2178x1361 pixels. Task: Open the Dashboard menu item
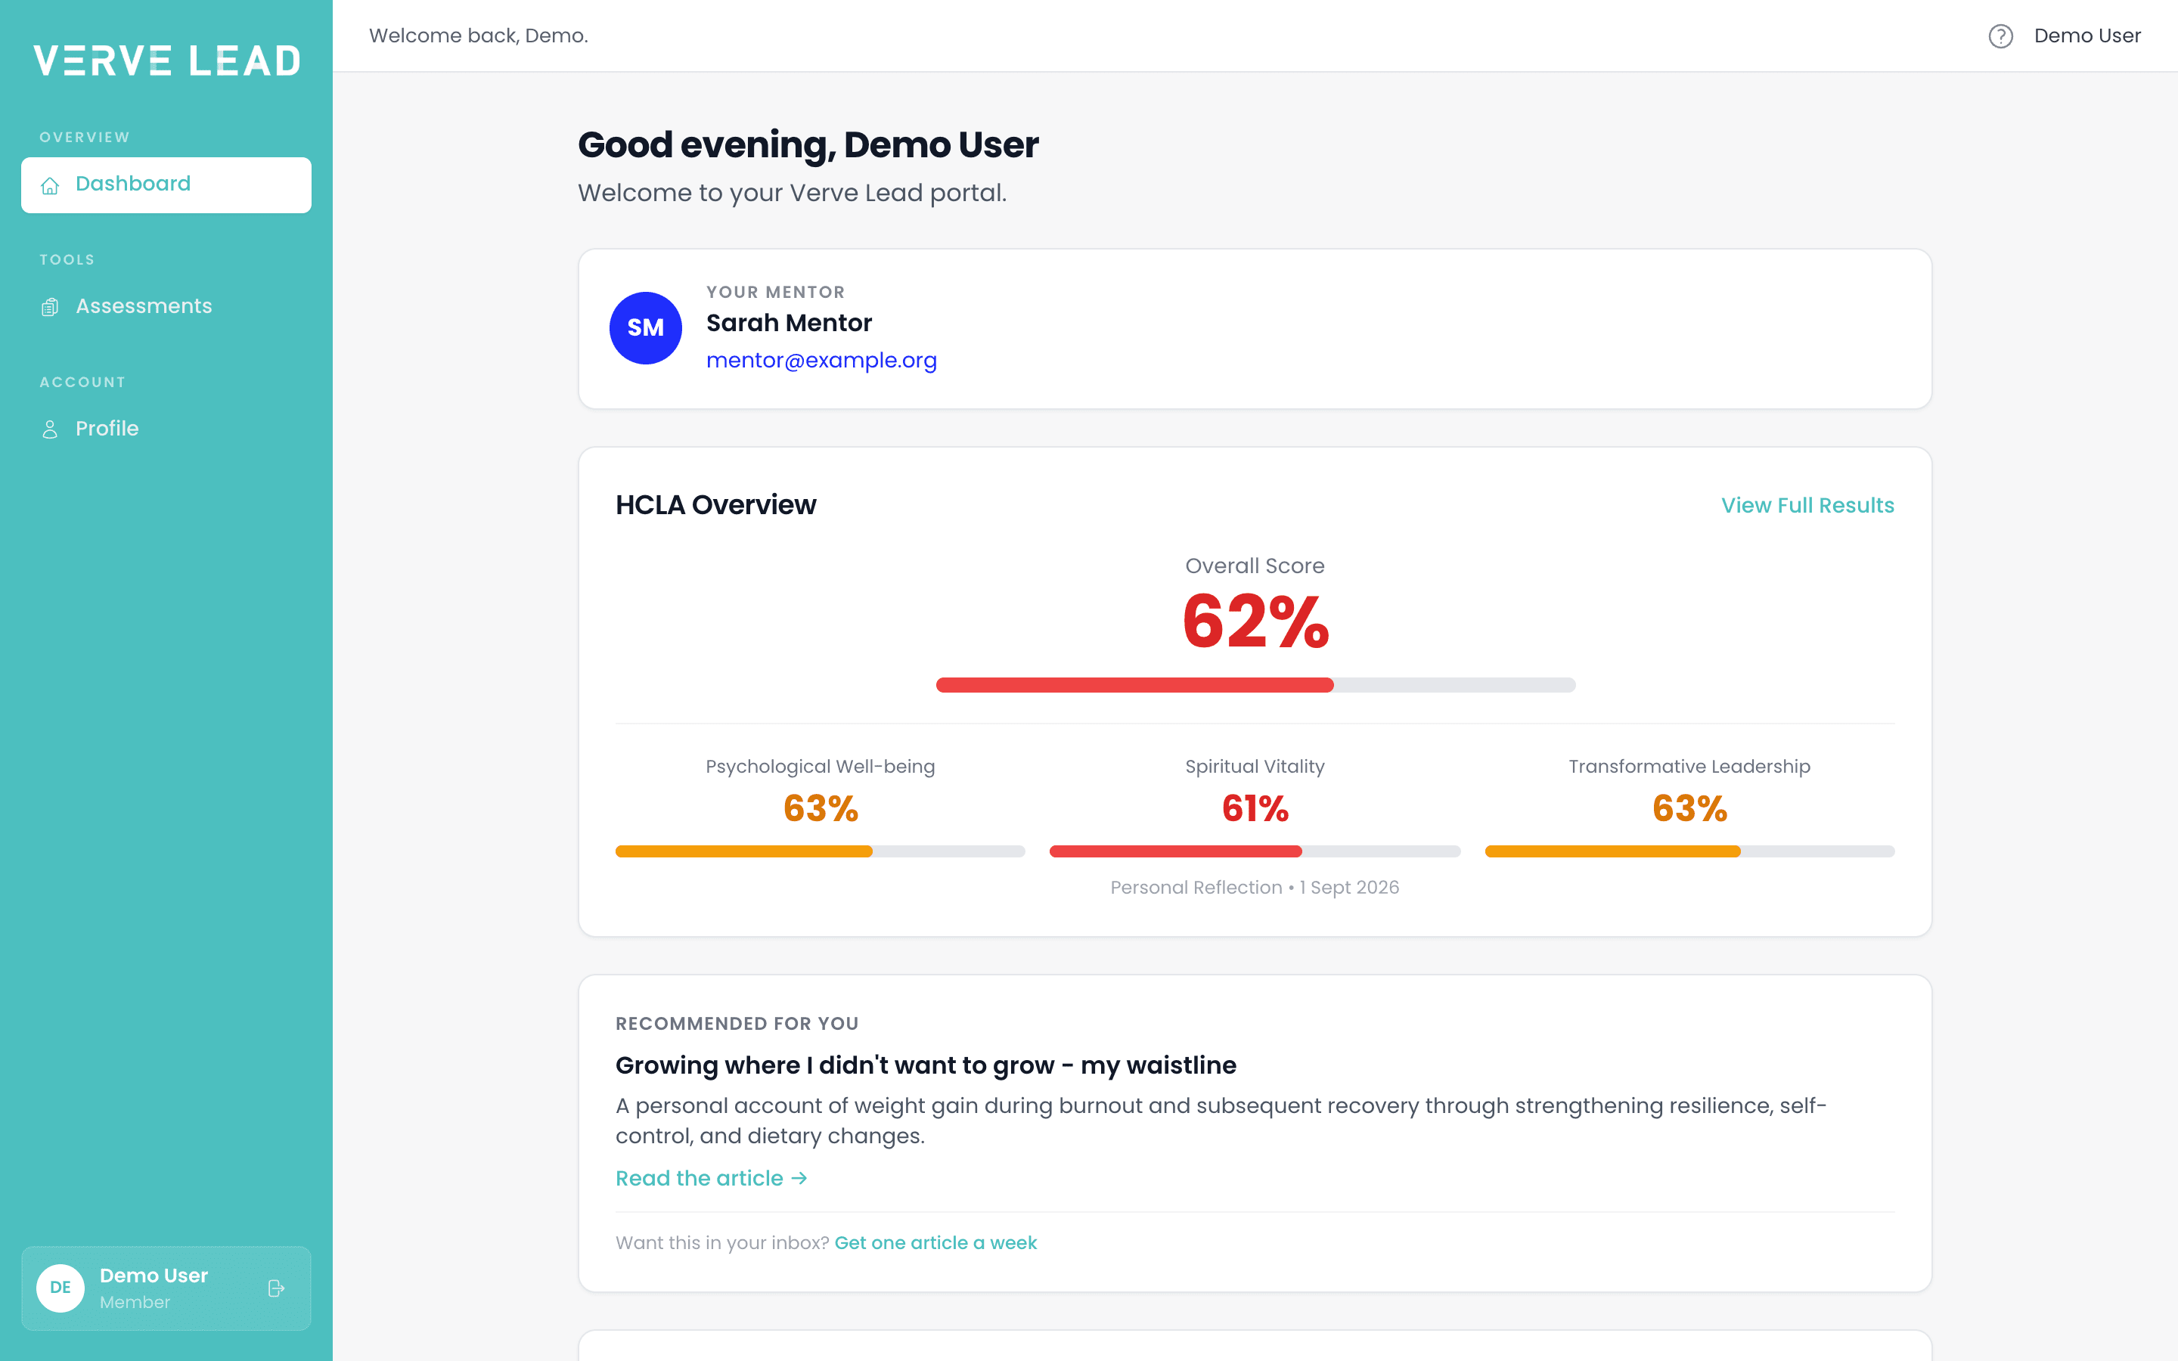(x=166, y=185)
